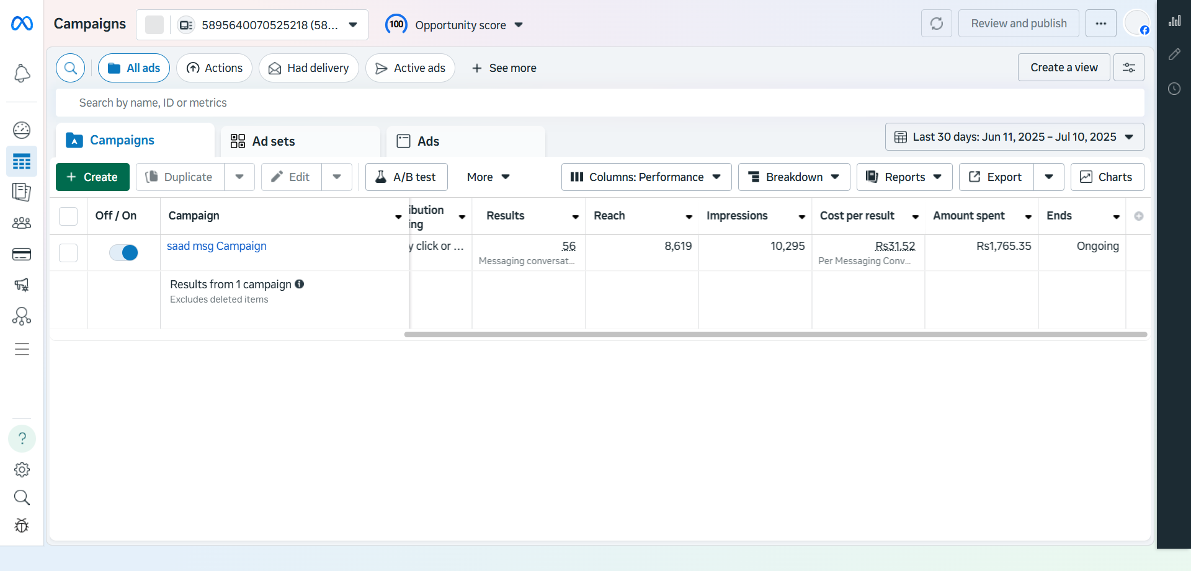Open the billing credit card icon
Image resolution: width=1191 pixels, height=571 pixels.
coord(22,254)
